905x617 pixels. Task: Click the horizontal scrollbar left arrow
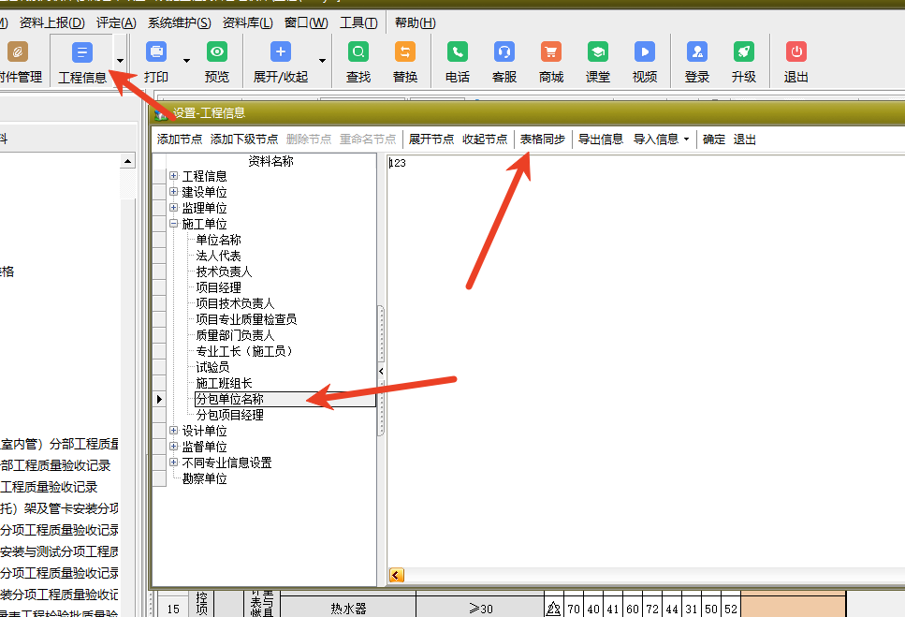point(397,575)
